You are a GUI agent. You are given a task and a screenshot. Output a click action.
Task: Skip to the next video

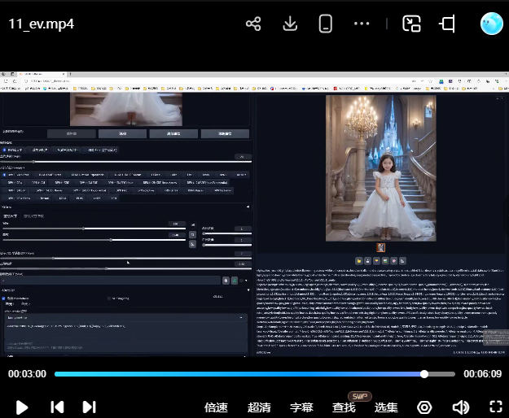click(89, 407)
